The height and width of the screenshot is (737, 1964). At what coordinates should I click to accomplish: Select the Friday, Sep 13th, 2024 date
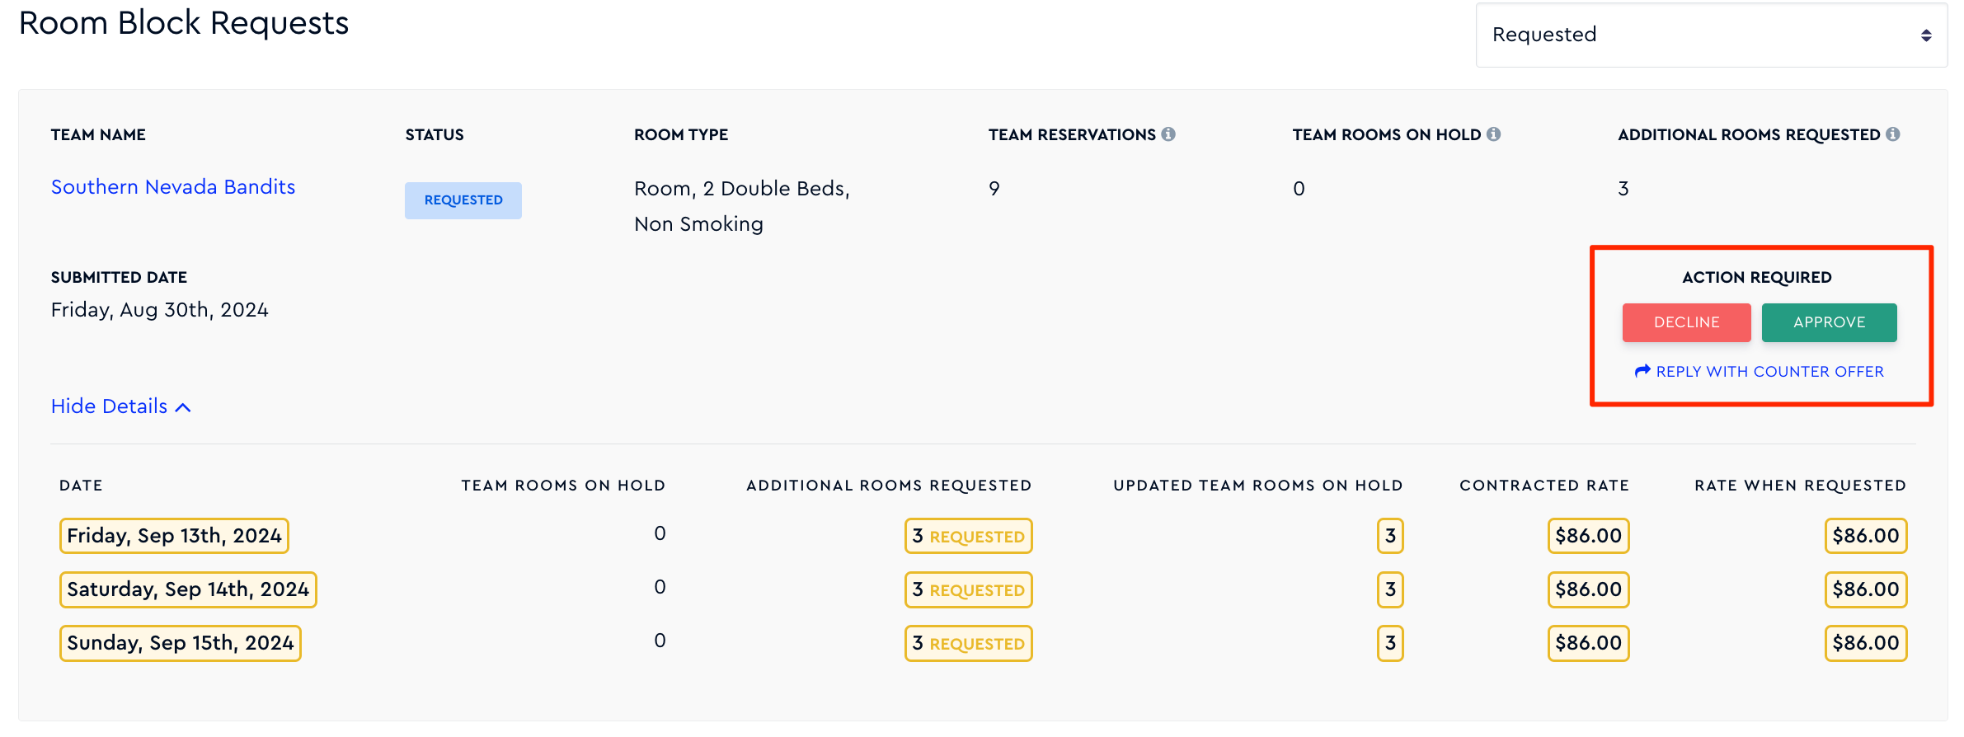pyautogui.click(x=174, y=536)
